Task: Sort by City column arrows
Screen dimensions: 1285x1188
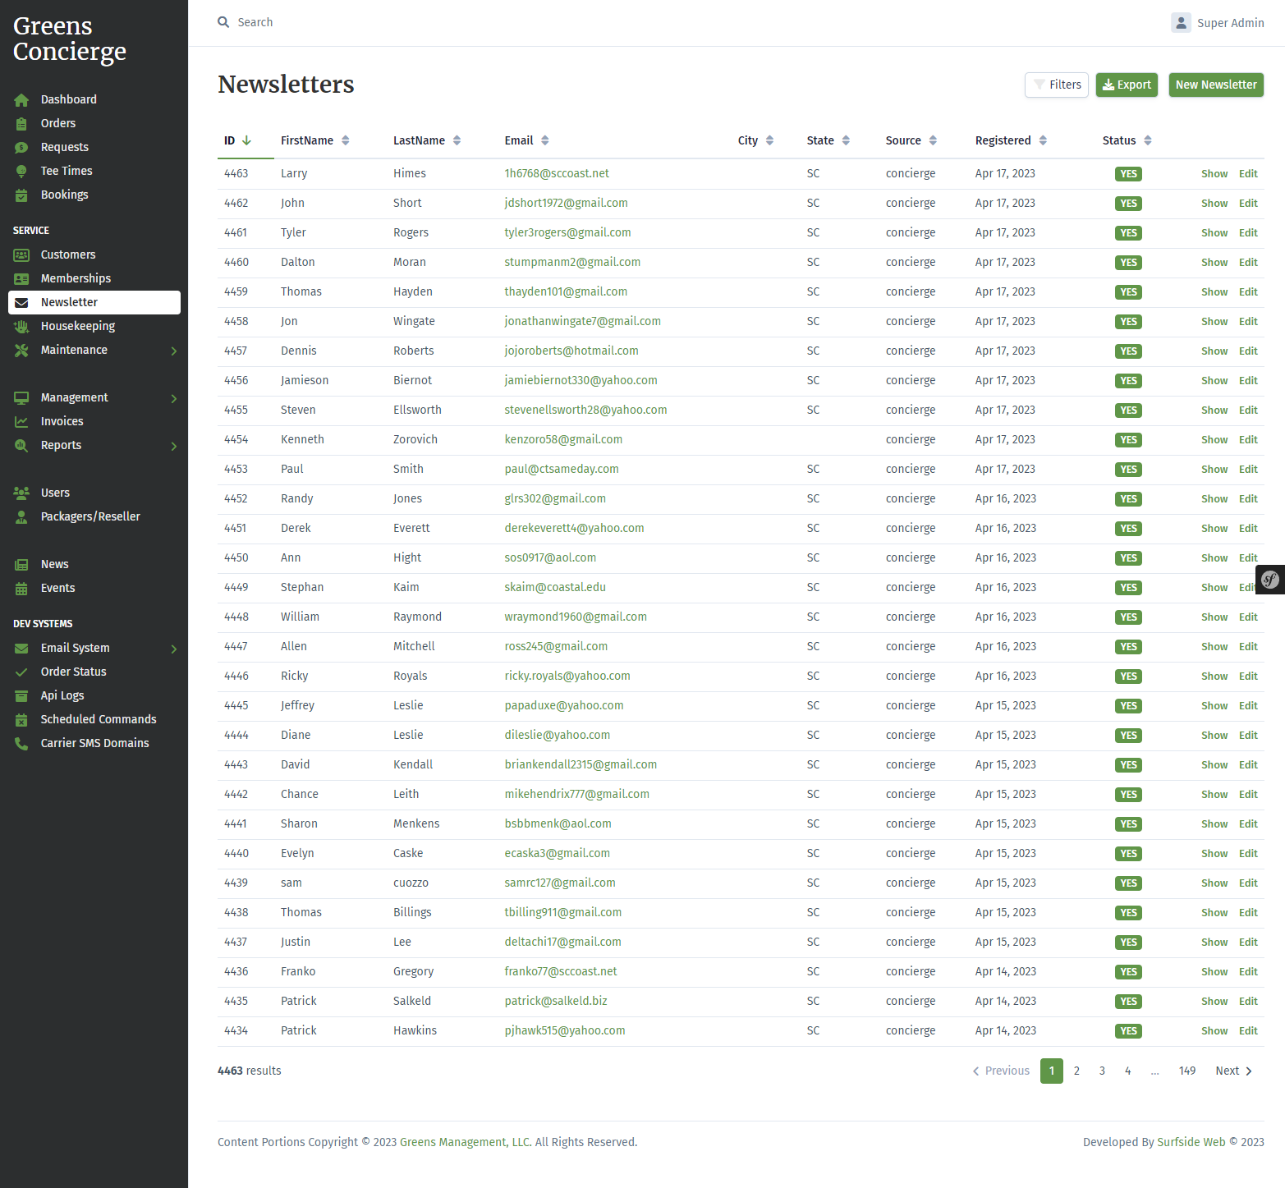Action: click(769, 140)
